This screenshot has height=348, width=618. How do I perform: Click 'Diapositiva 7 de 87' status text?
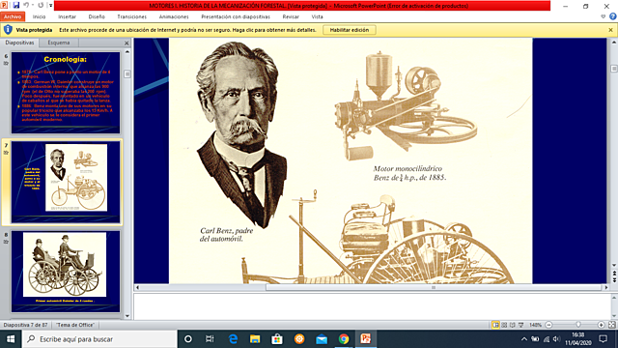(25, 325)
